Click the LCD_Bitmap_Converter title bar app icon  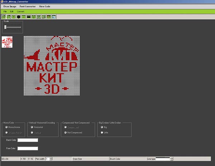(x=2, y=2)
